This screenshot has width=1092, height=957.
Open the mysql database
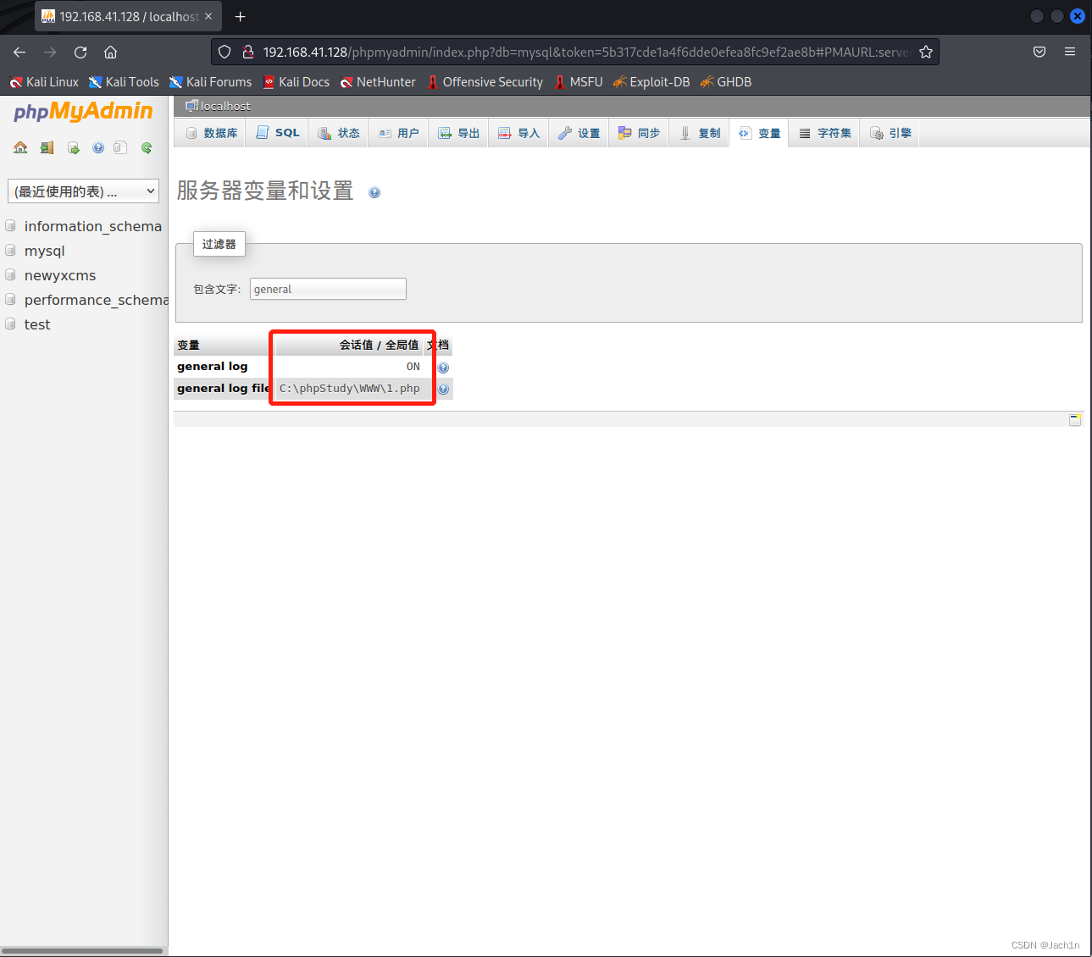(x=45, y=251)
